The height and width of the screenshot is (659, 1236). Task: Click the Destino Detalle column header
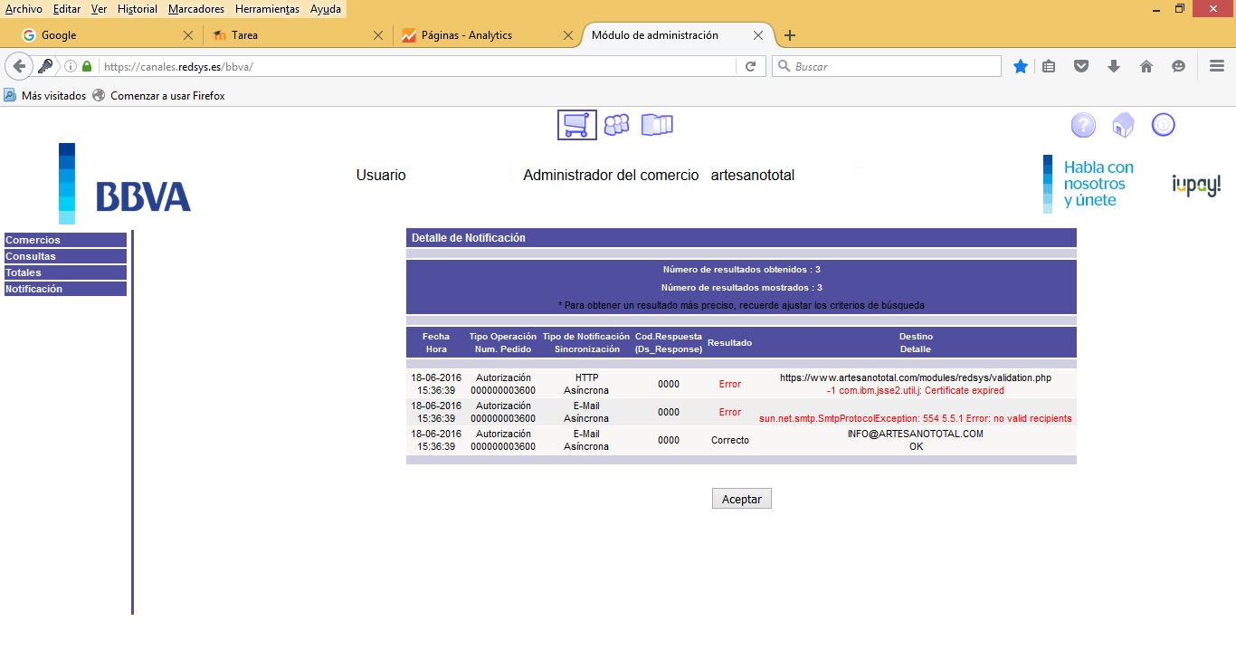point(916,342)
